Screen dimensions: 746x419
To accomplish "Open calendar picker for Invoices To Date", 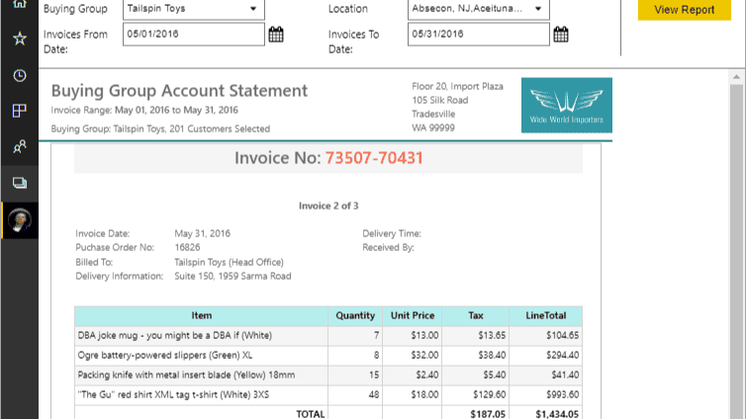I will click(560, 35).
